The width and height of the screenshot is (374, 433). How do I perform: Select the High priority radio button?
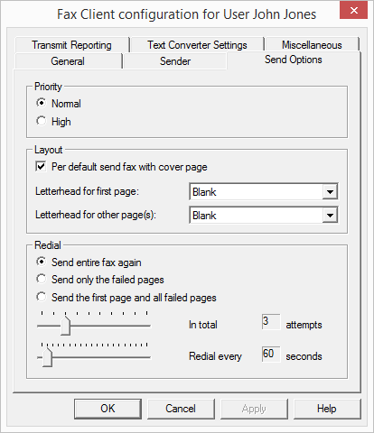[42, 121]
